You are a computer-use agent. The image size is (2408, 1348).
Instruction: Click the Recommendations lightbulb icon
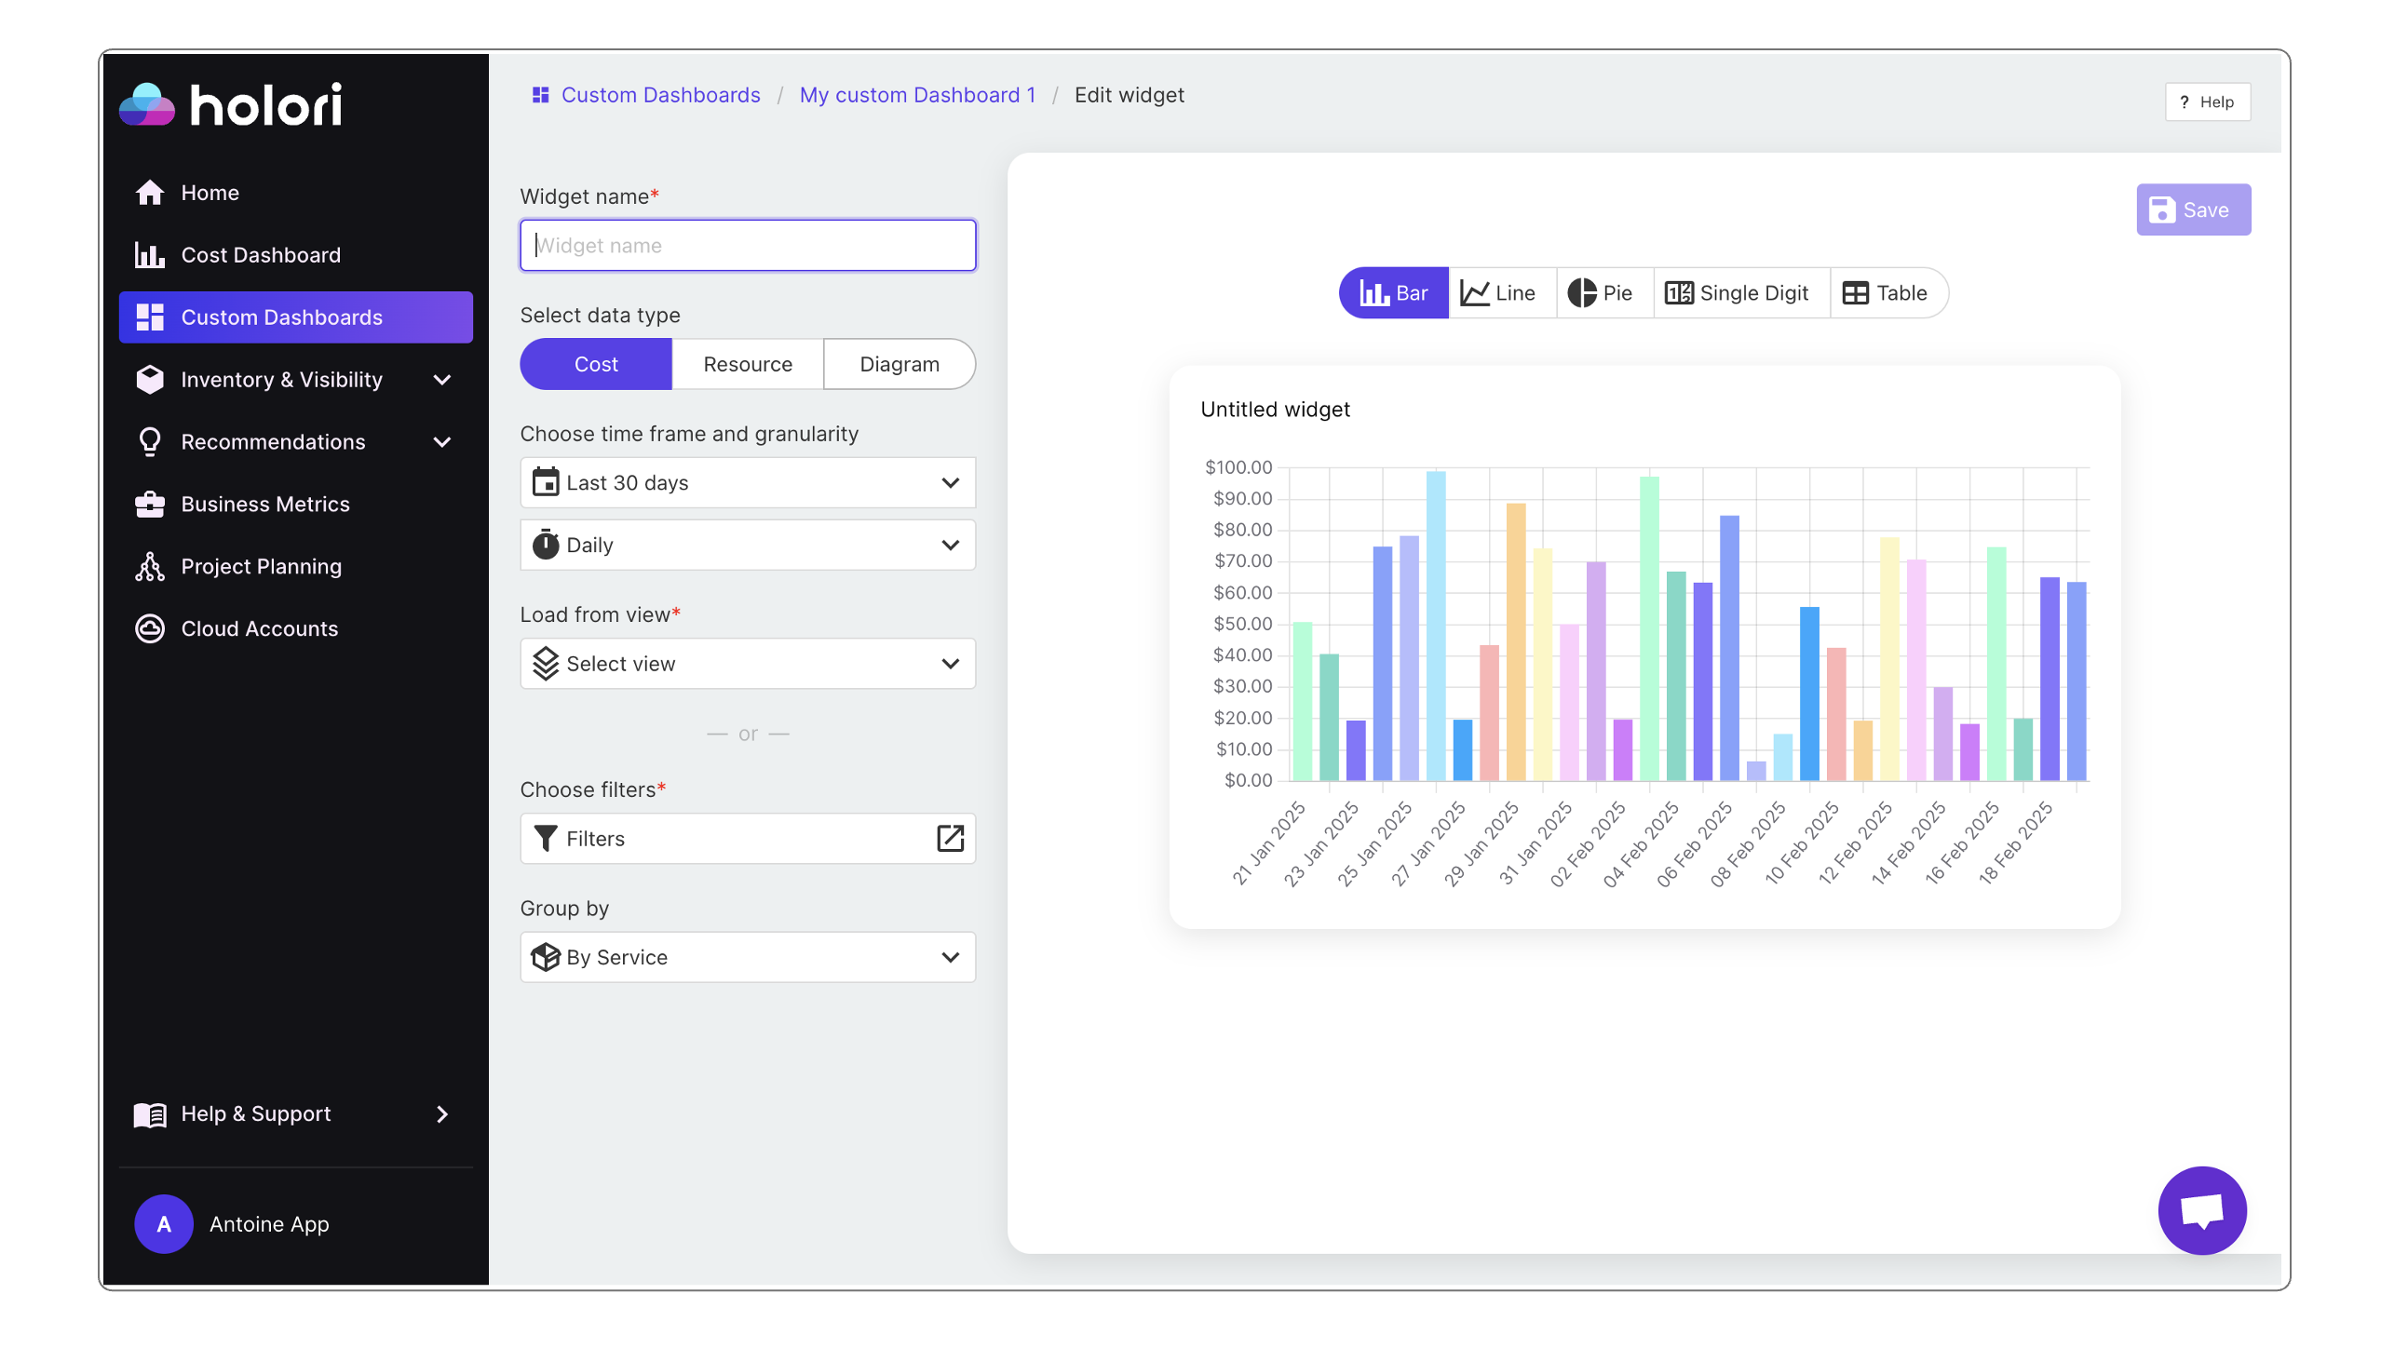point(150,442)
